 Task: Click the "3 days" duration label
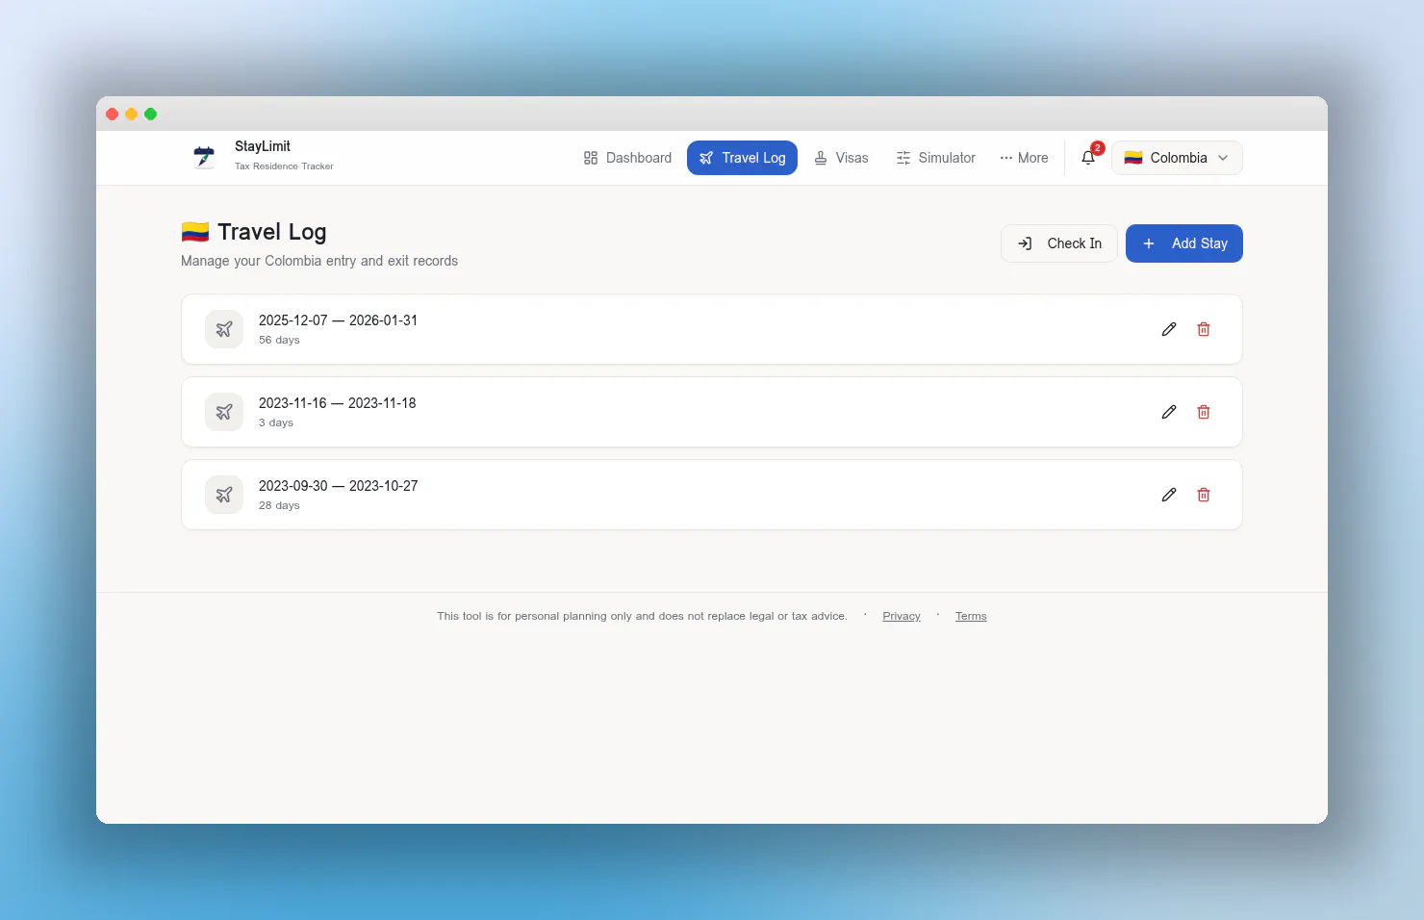(276, 422)
